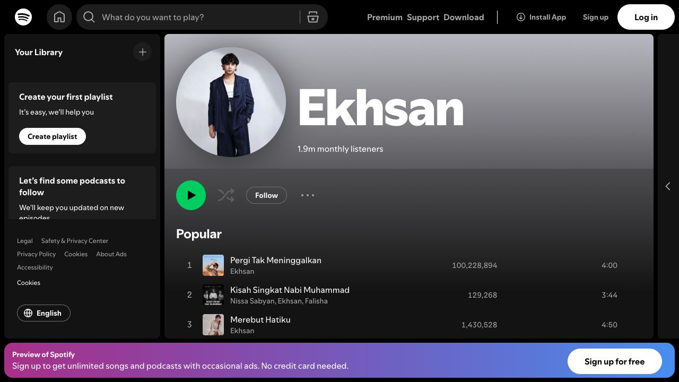Open artist link Nissa Sabyan
Viewport: 679px width, 382px height.
[252, 301]
